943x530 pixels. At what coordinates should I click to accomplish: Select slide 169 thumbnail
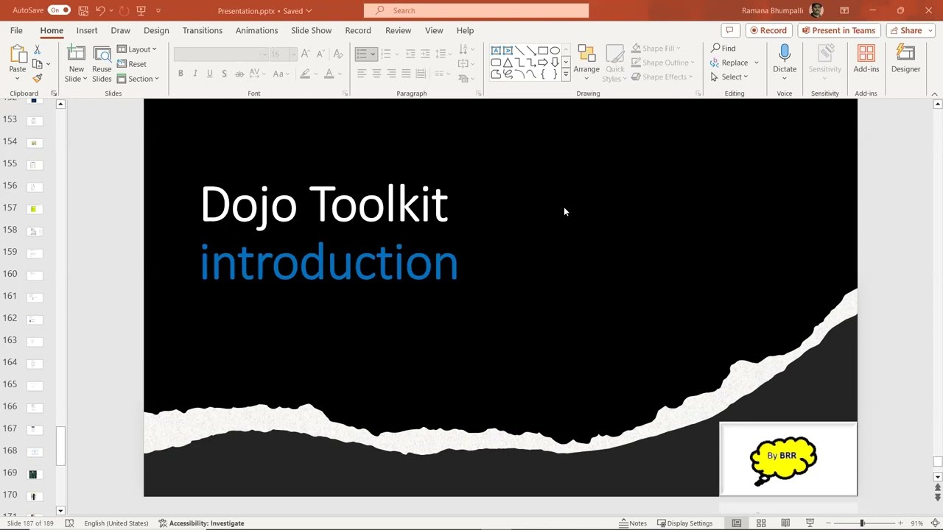click(33, 474)
